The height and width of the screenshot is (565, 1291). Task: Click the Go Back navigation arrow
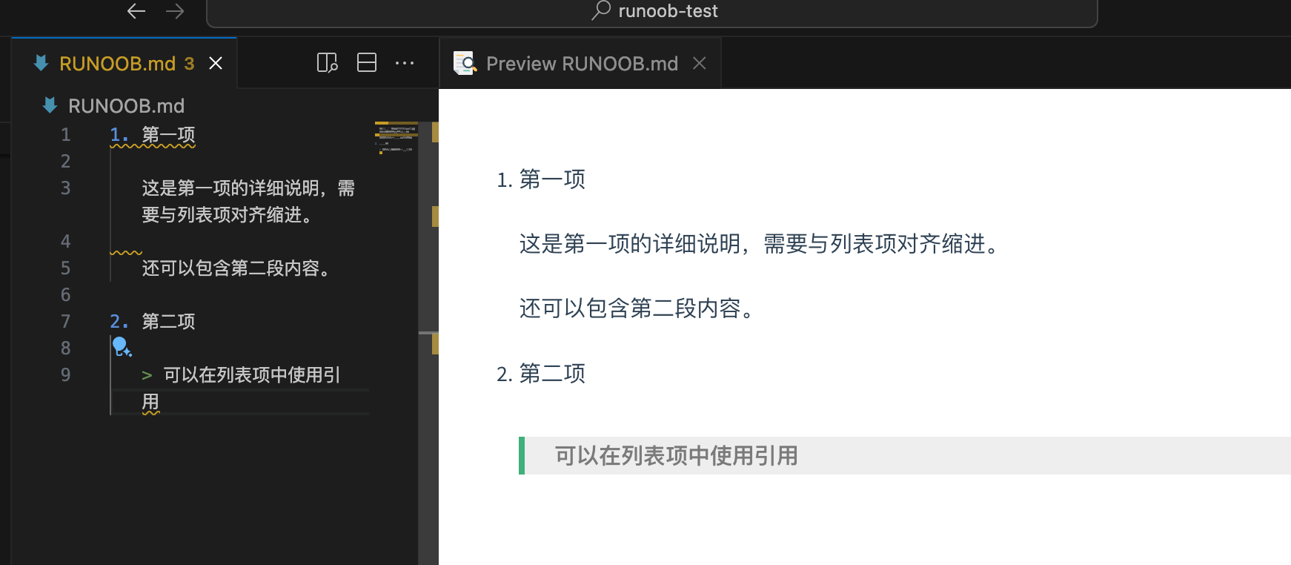(136, 11)
